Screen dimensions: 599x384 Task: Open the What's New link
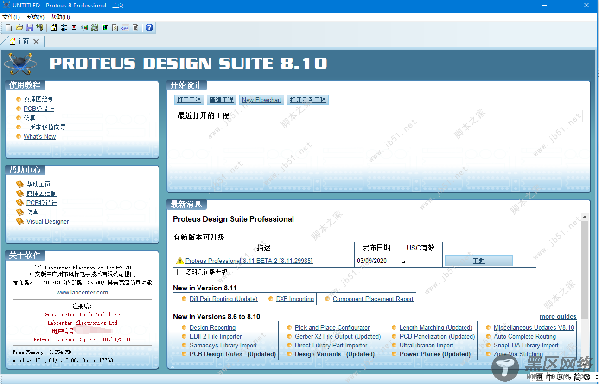[39, 136]
